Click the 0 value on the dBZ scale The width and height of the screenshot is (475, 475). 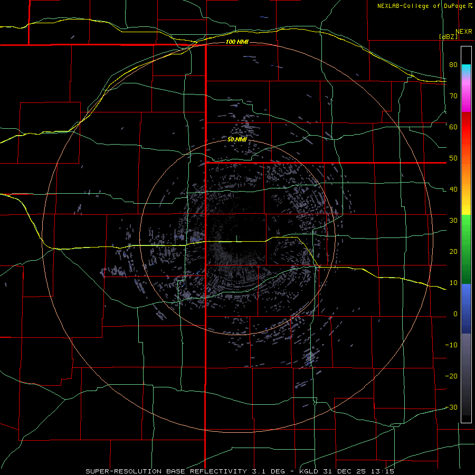pyautogui.click(x=455, y=314)
